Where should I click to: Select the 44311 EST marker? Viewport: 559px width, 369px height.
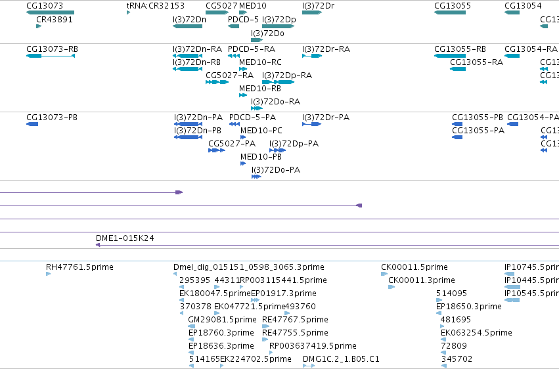(x=217, y=287)
